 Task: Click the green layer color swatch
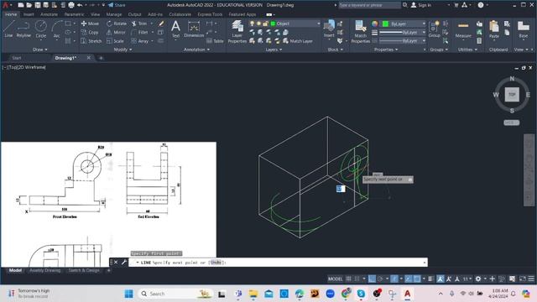(x=273, y=23)
